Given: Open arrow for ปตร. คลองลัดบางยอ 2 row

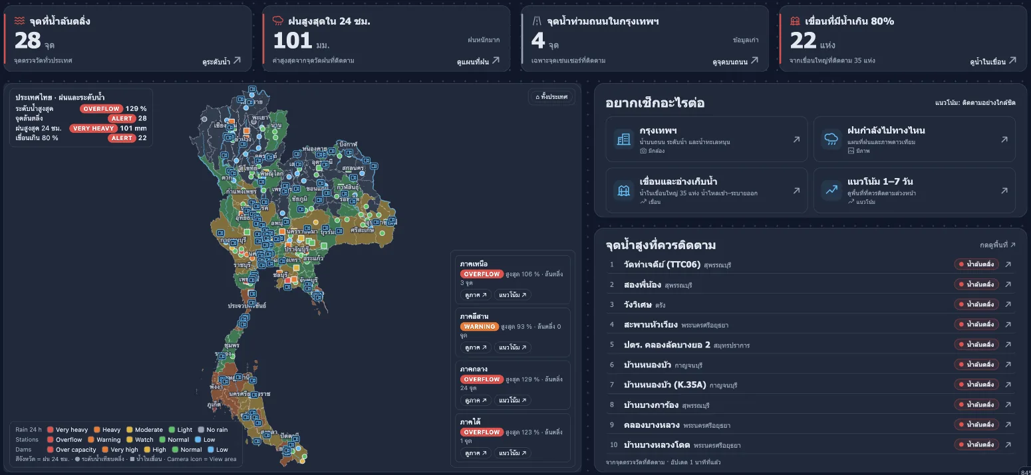Looking at the screenshot, I should coord(1008,344).
